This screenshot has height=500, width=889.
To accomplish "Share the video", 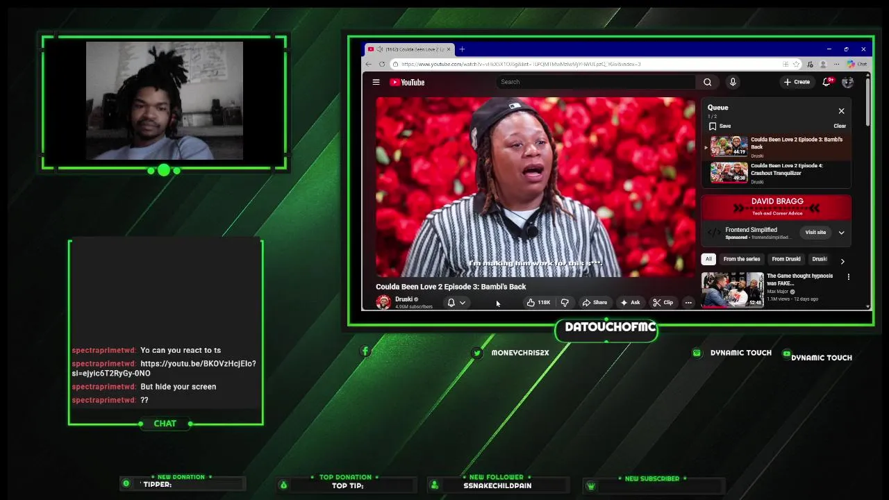I will point(595,303).
